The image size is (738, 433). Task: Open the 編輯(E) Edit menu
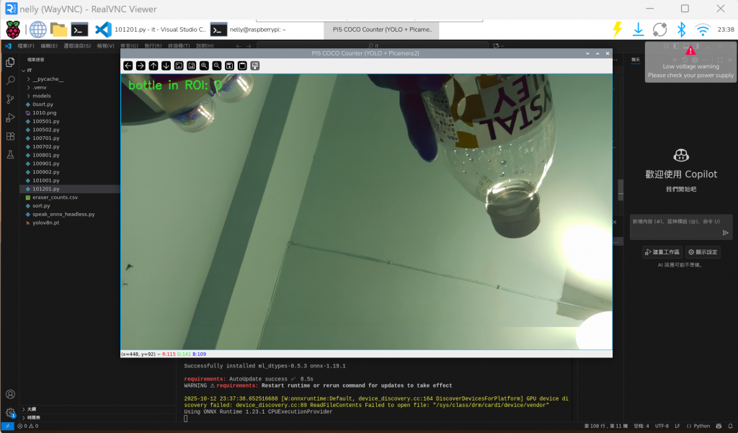pyautogui.click(x=49, y=45)
